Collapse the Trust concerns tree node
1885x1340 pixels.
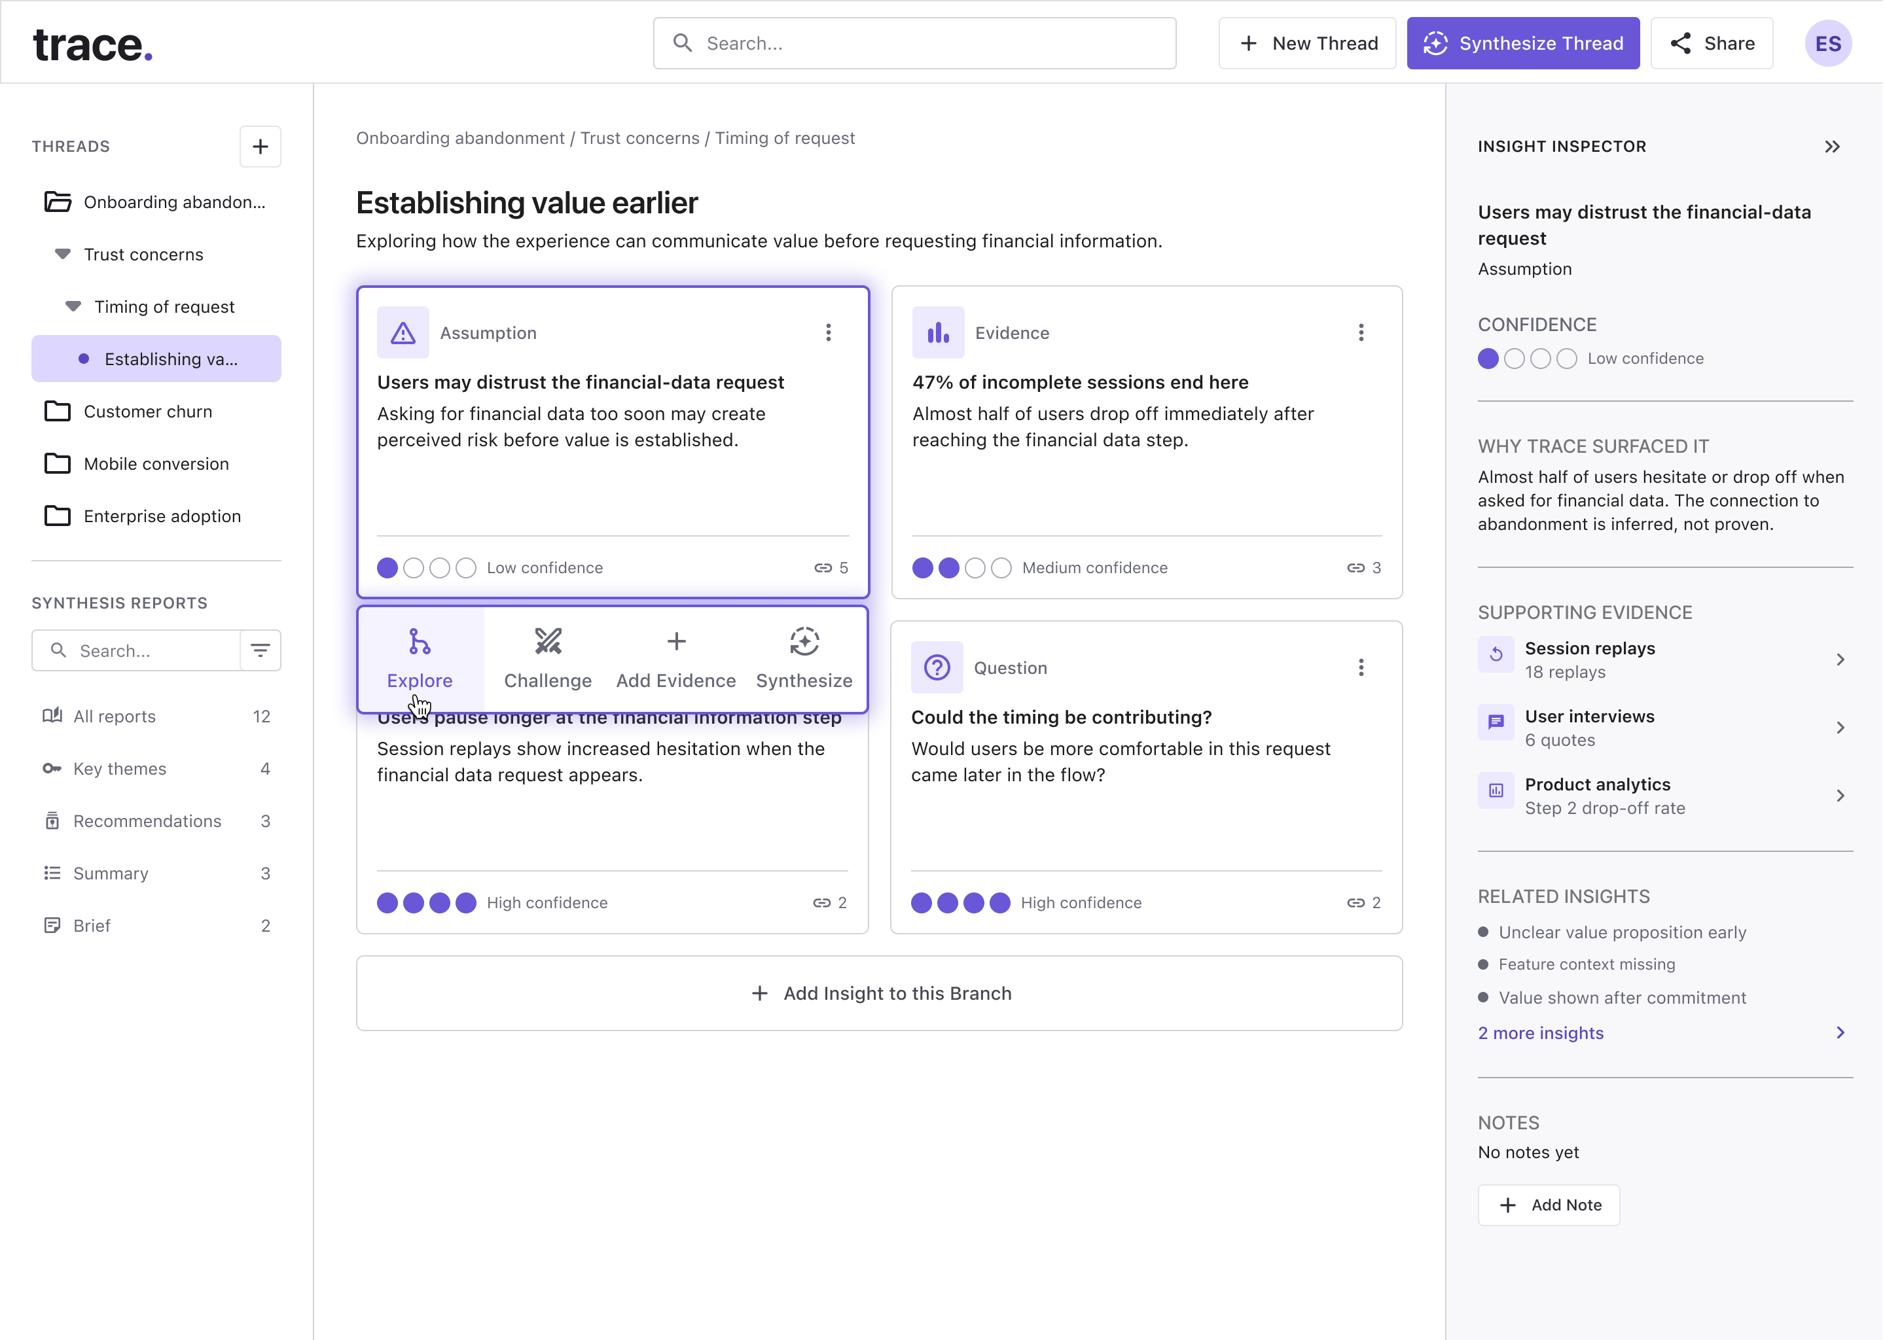pyautogui.click(x=63, y=254)
